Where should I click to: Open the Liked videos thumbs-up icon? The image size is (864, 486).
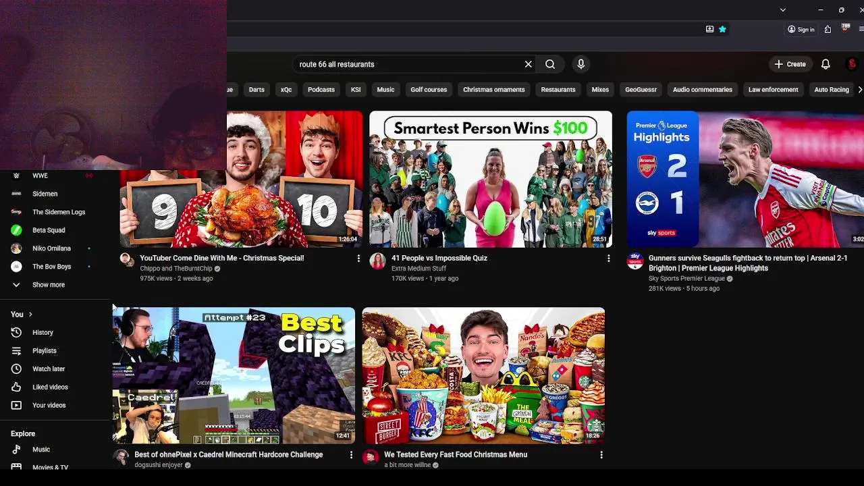point(17,387)
